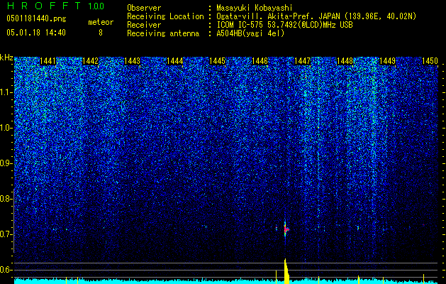Viewport: 446px width, 284px height.
Task: Click time marker 1441
Action: click(48, 61)
